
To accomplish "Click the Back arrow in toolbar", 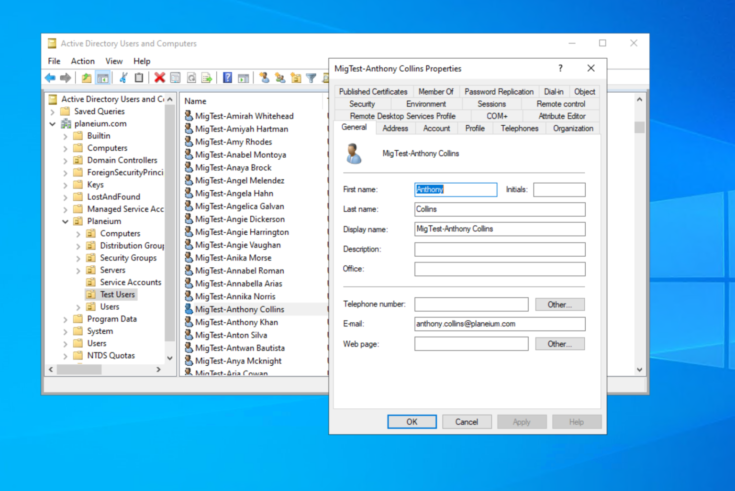I will (x=50, y=77).
